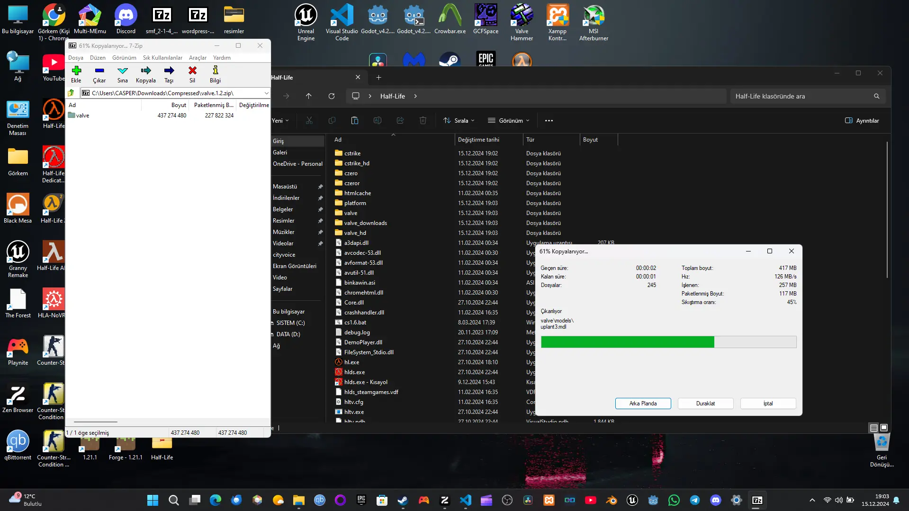This screenshot has height=511, width=909.
Task: Sort 7-Zip list by Boyut column
Action: click(179, 105)
